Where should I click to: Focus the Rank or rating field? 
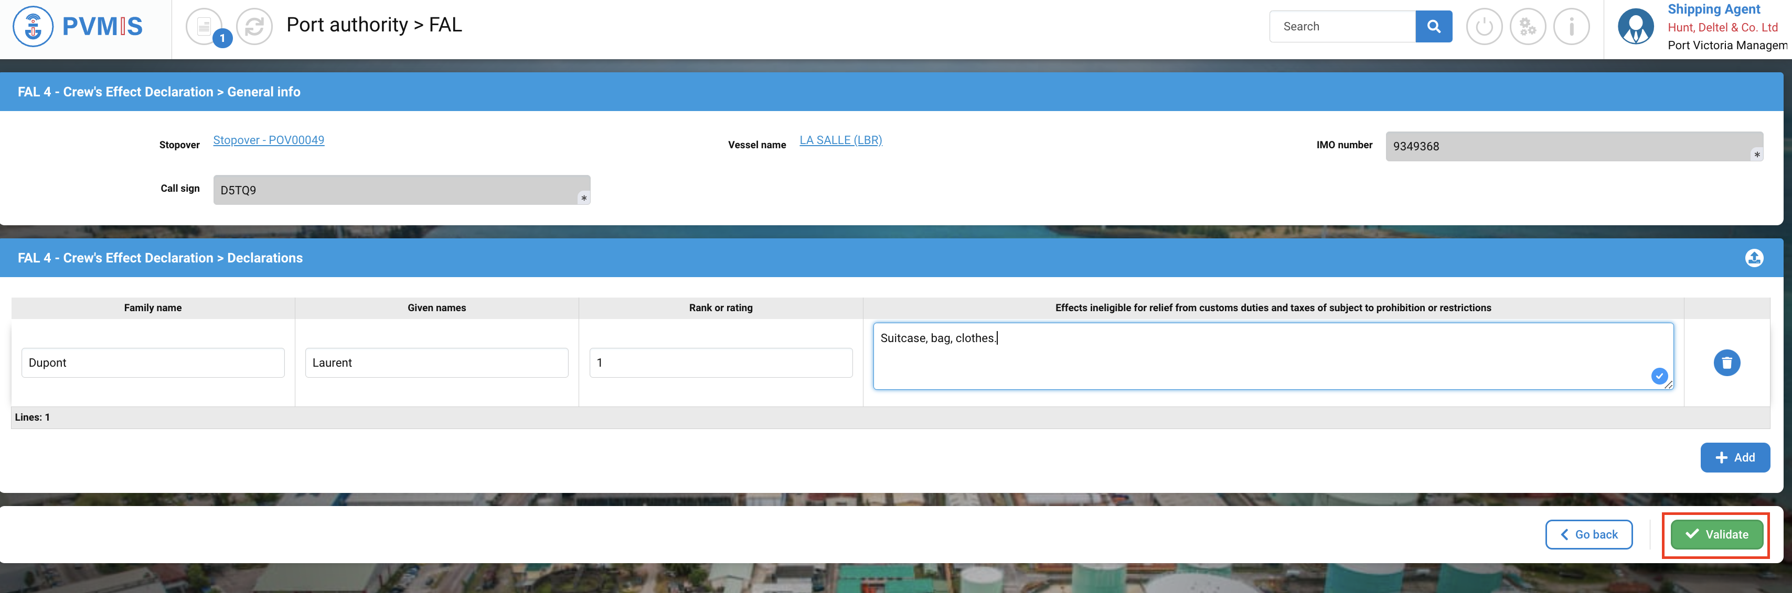(x=721, y=363)
